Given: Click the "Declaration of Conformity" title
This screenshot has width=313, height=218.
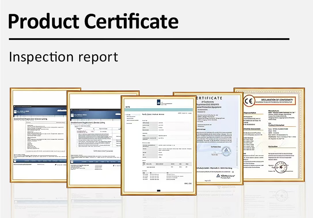Looking at the screenshot, I should click(x=277, y=100).
